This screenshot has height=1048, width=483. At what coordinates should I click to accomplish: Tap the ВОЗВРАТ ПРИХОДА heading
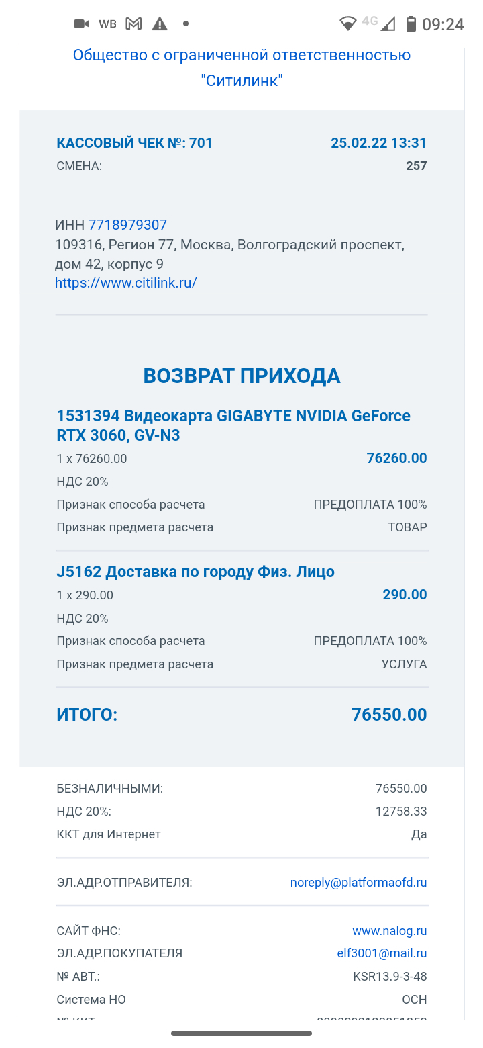(x=241, y=376)
